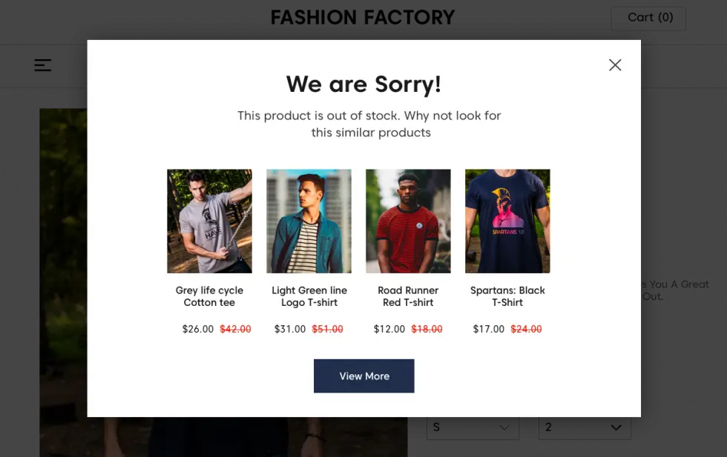Open the hamburger menu icon
This screenshot has width=727, height=457.
pyautogui.click(x=43, y=65)
